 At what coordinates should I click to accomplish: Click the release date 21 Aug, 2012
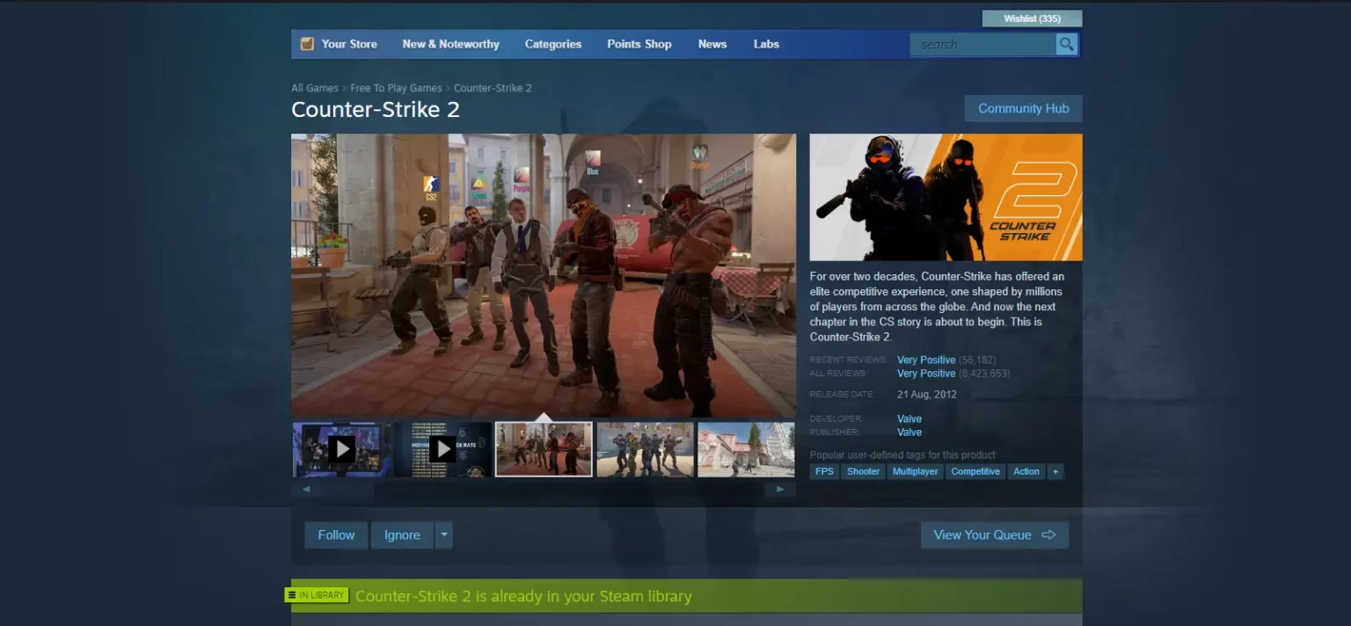coord(927,395)
